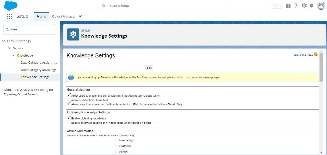Image resolution: width=327 pixels, height=155 pixels.
Task: Click the Salesforce cloud logo
Action: point(11,5)
